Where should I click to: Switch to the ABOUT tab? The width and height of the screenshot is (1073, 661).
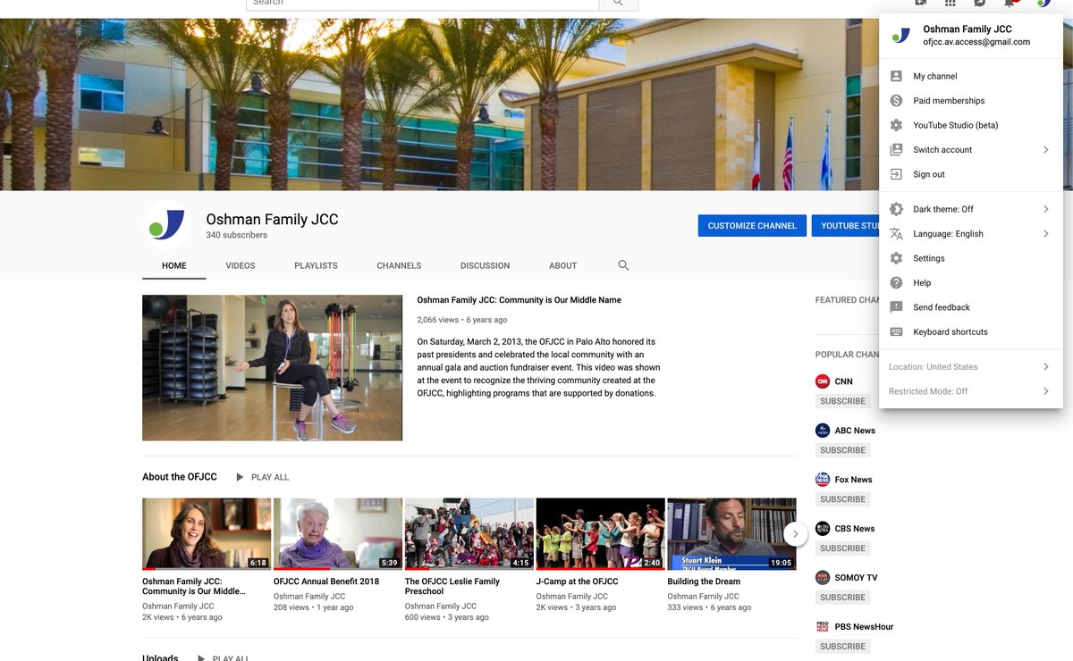(x=562, y=266)
